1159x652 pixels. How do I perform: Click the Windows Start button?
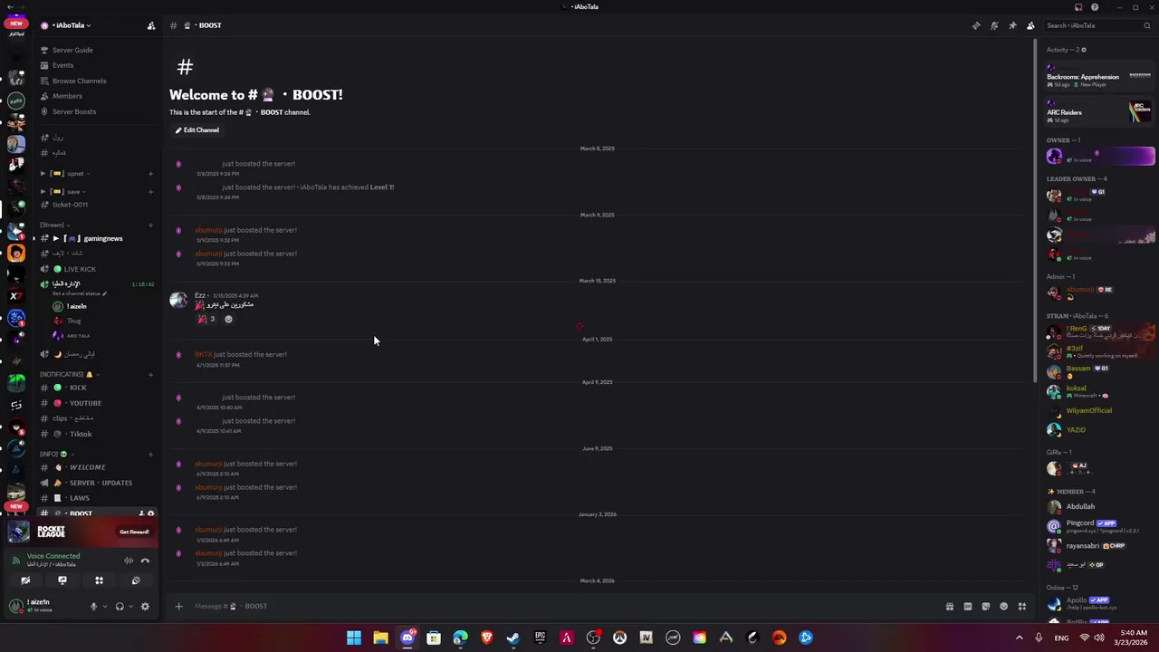tap(354, 638)
